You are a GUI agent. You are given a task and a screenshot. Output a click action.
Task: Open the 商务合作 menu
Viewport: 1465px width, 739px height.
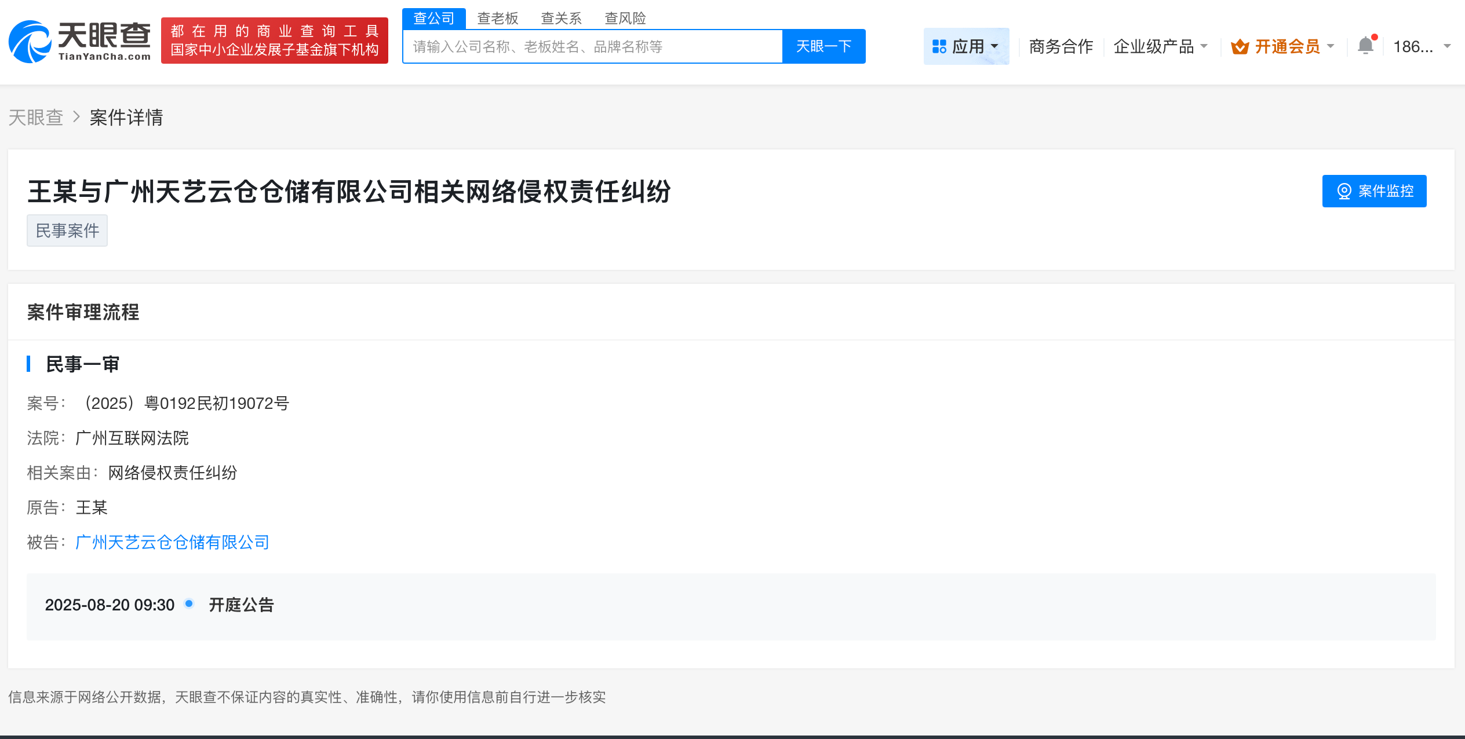click(x=1060, y=46)
